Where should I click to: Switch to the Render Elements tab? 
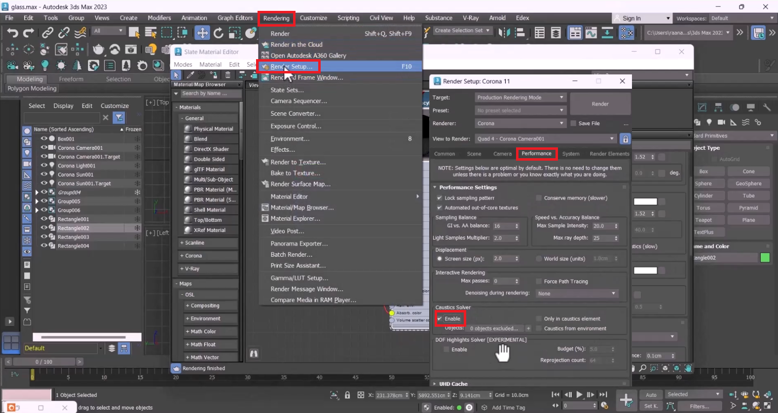click(x=609, y=154)
